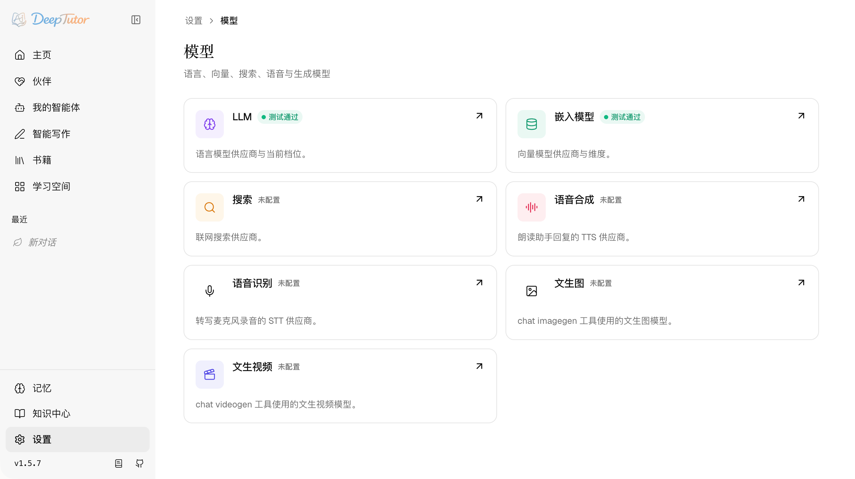Open 文生视频 card via its arrow icon
Viewport: 855px width, 479px height.
pos(479,366)
